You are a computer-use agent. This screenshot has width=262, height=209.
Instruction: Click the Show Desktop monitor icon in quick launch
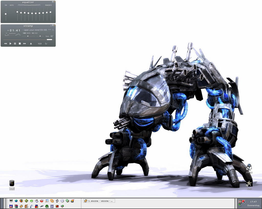(11, 201)
